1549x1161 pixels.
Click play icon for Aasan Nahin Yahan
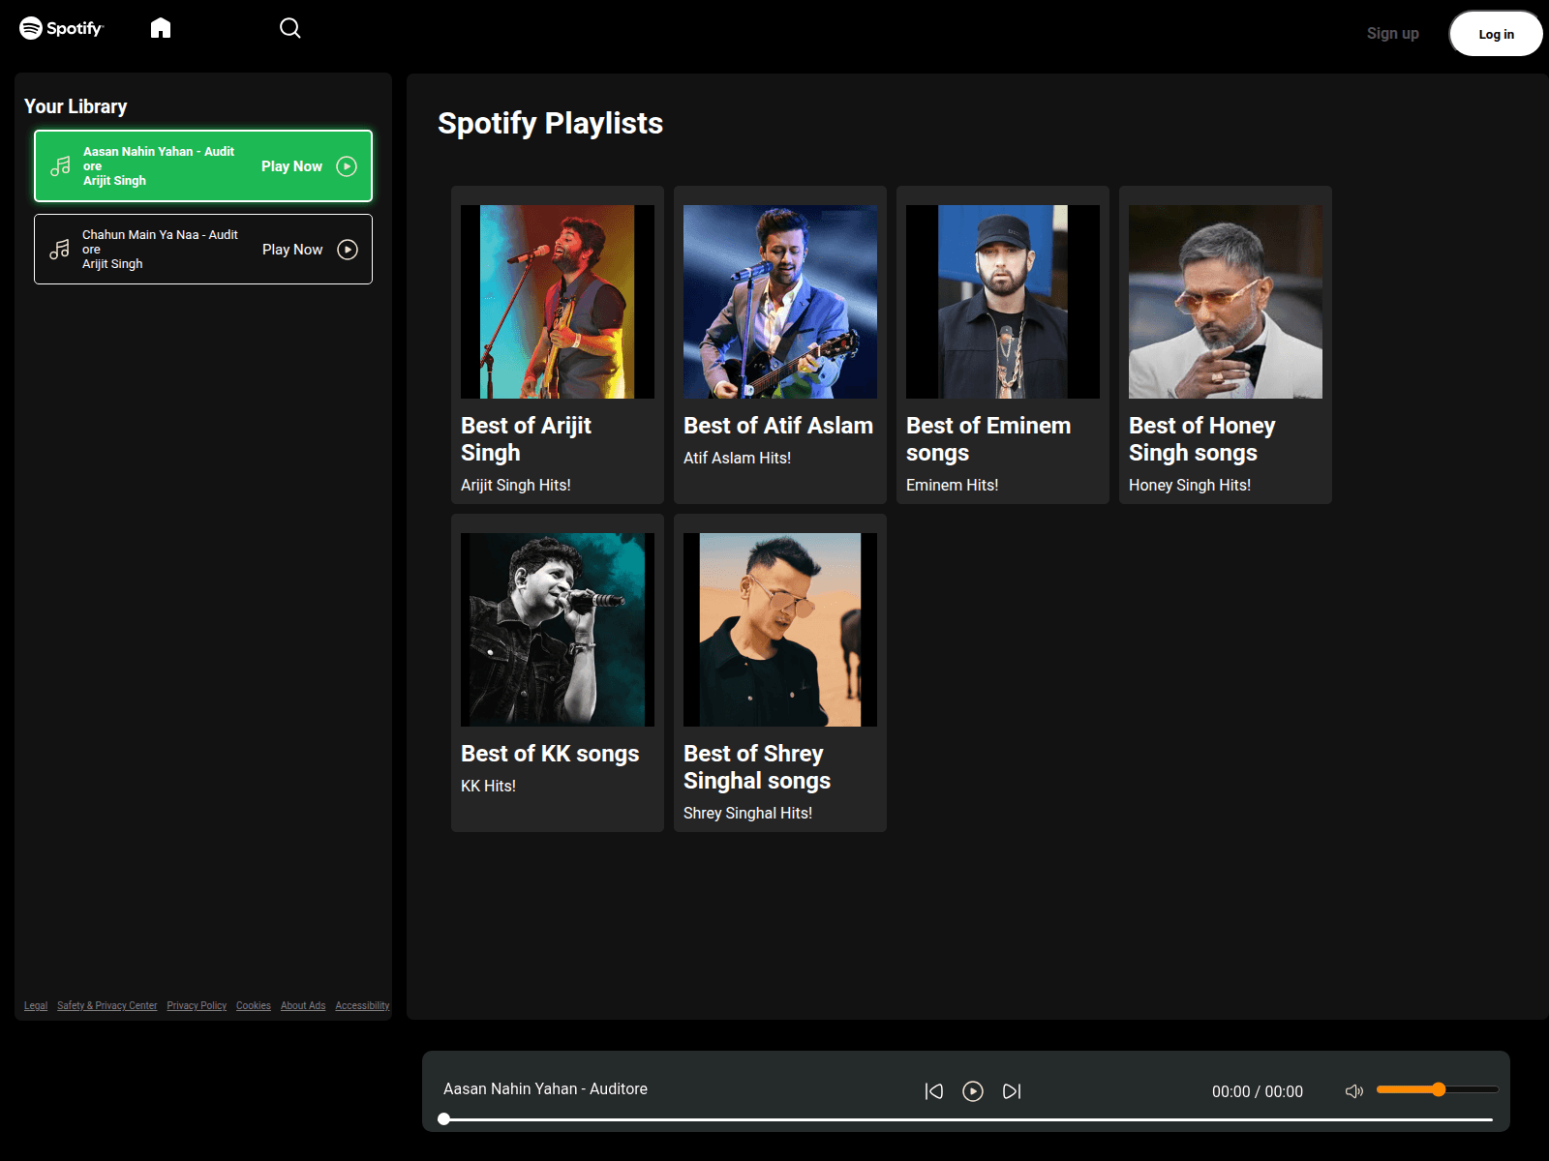coord(347,166)
